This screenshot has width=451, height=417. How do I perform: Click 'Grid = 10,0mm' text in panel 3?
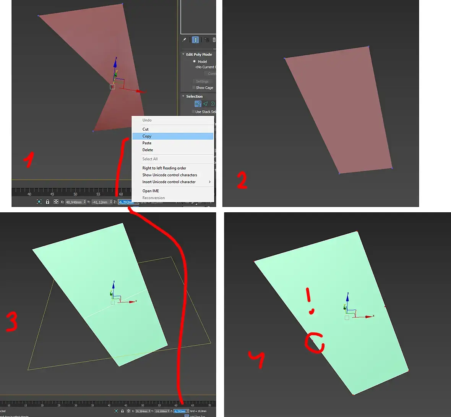[x=198, y=411]
